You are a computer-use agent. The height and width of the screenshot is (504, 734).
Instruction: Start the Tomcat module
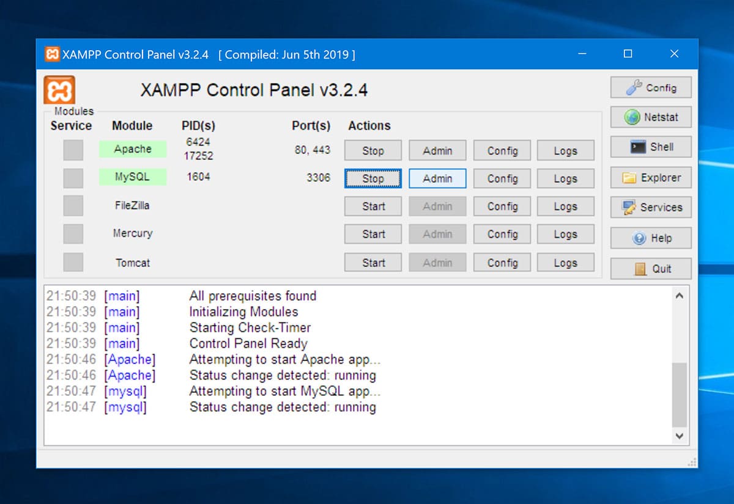373,263
